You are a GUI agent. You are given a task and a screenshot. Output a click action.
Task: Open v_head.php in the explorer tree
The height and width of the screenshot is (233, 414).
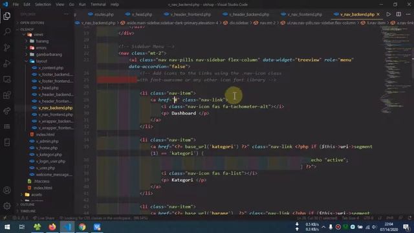[x=48, y=88]
